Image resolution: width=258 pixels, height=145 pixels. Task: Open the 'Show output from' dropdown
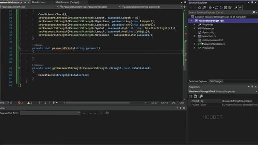50,113
